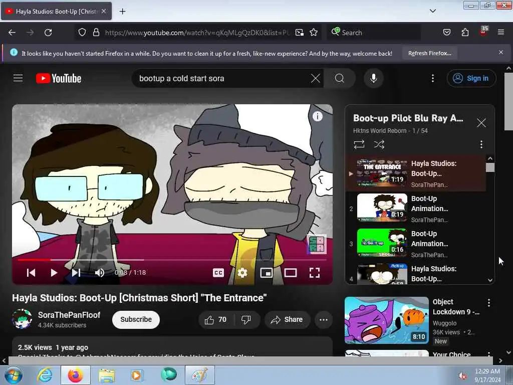
Task: Subscribe to SoraThePanFloof
Action: click(136, 319)
